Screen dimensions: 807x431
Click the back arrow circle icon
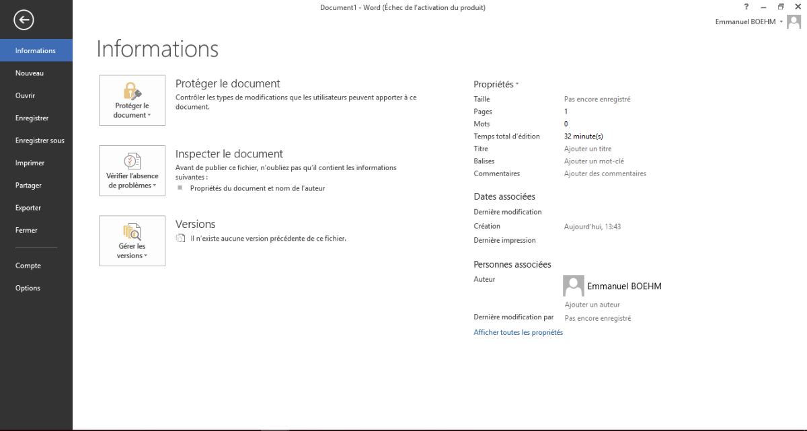pos(24,21)
